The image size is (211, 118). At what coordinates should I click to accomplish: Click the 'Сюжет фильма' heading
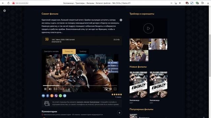click(50, 14)
